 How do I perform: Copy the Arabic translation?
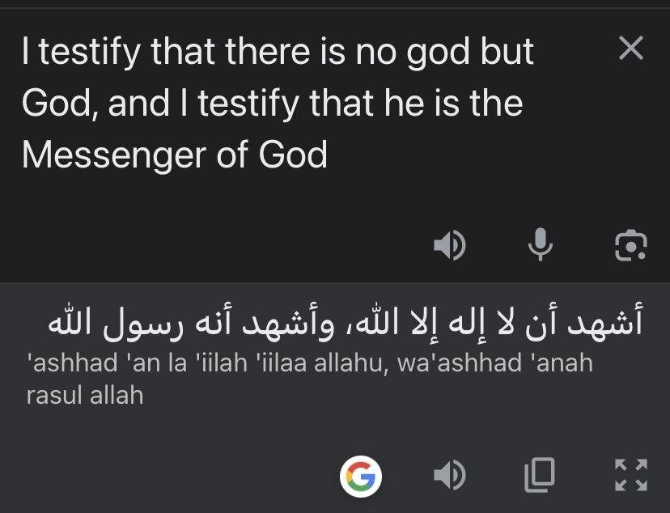[x=540, y=475]
